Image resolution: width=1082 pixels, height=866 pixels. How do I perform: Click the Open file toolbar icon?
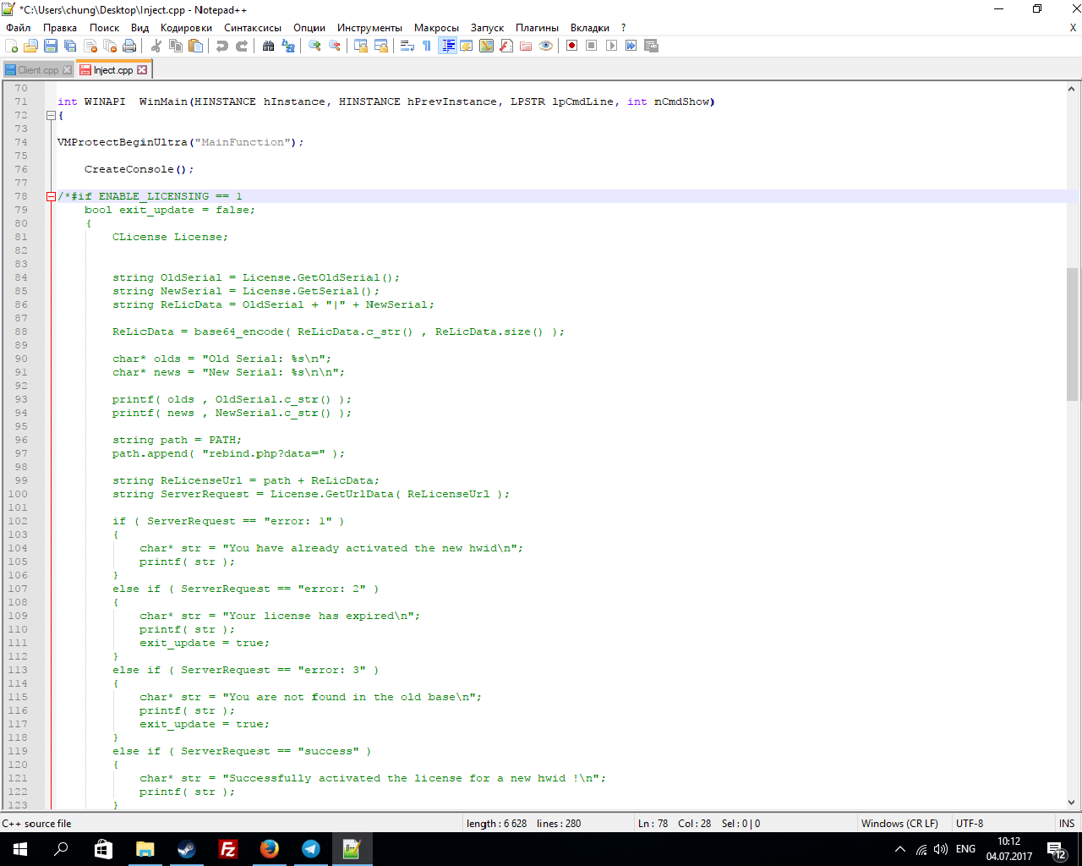30,46
